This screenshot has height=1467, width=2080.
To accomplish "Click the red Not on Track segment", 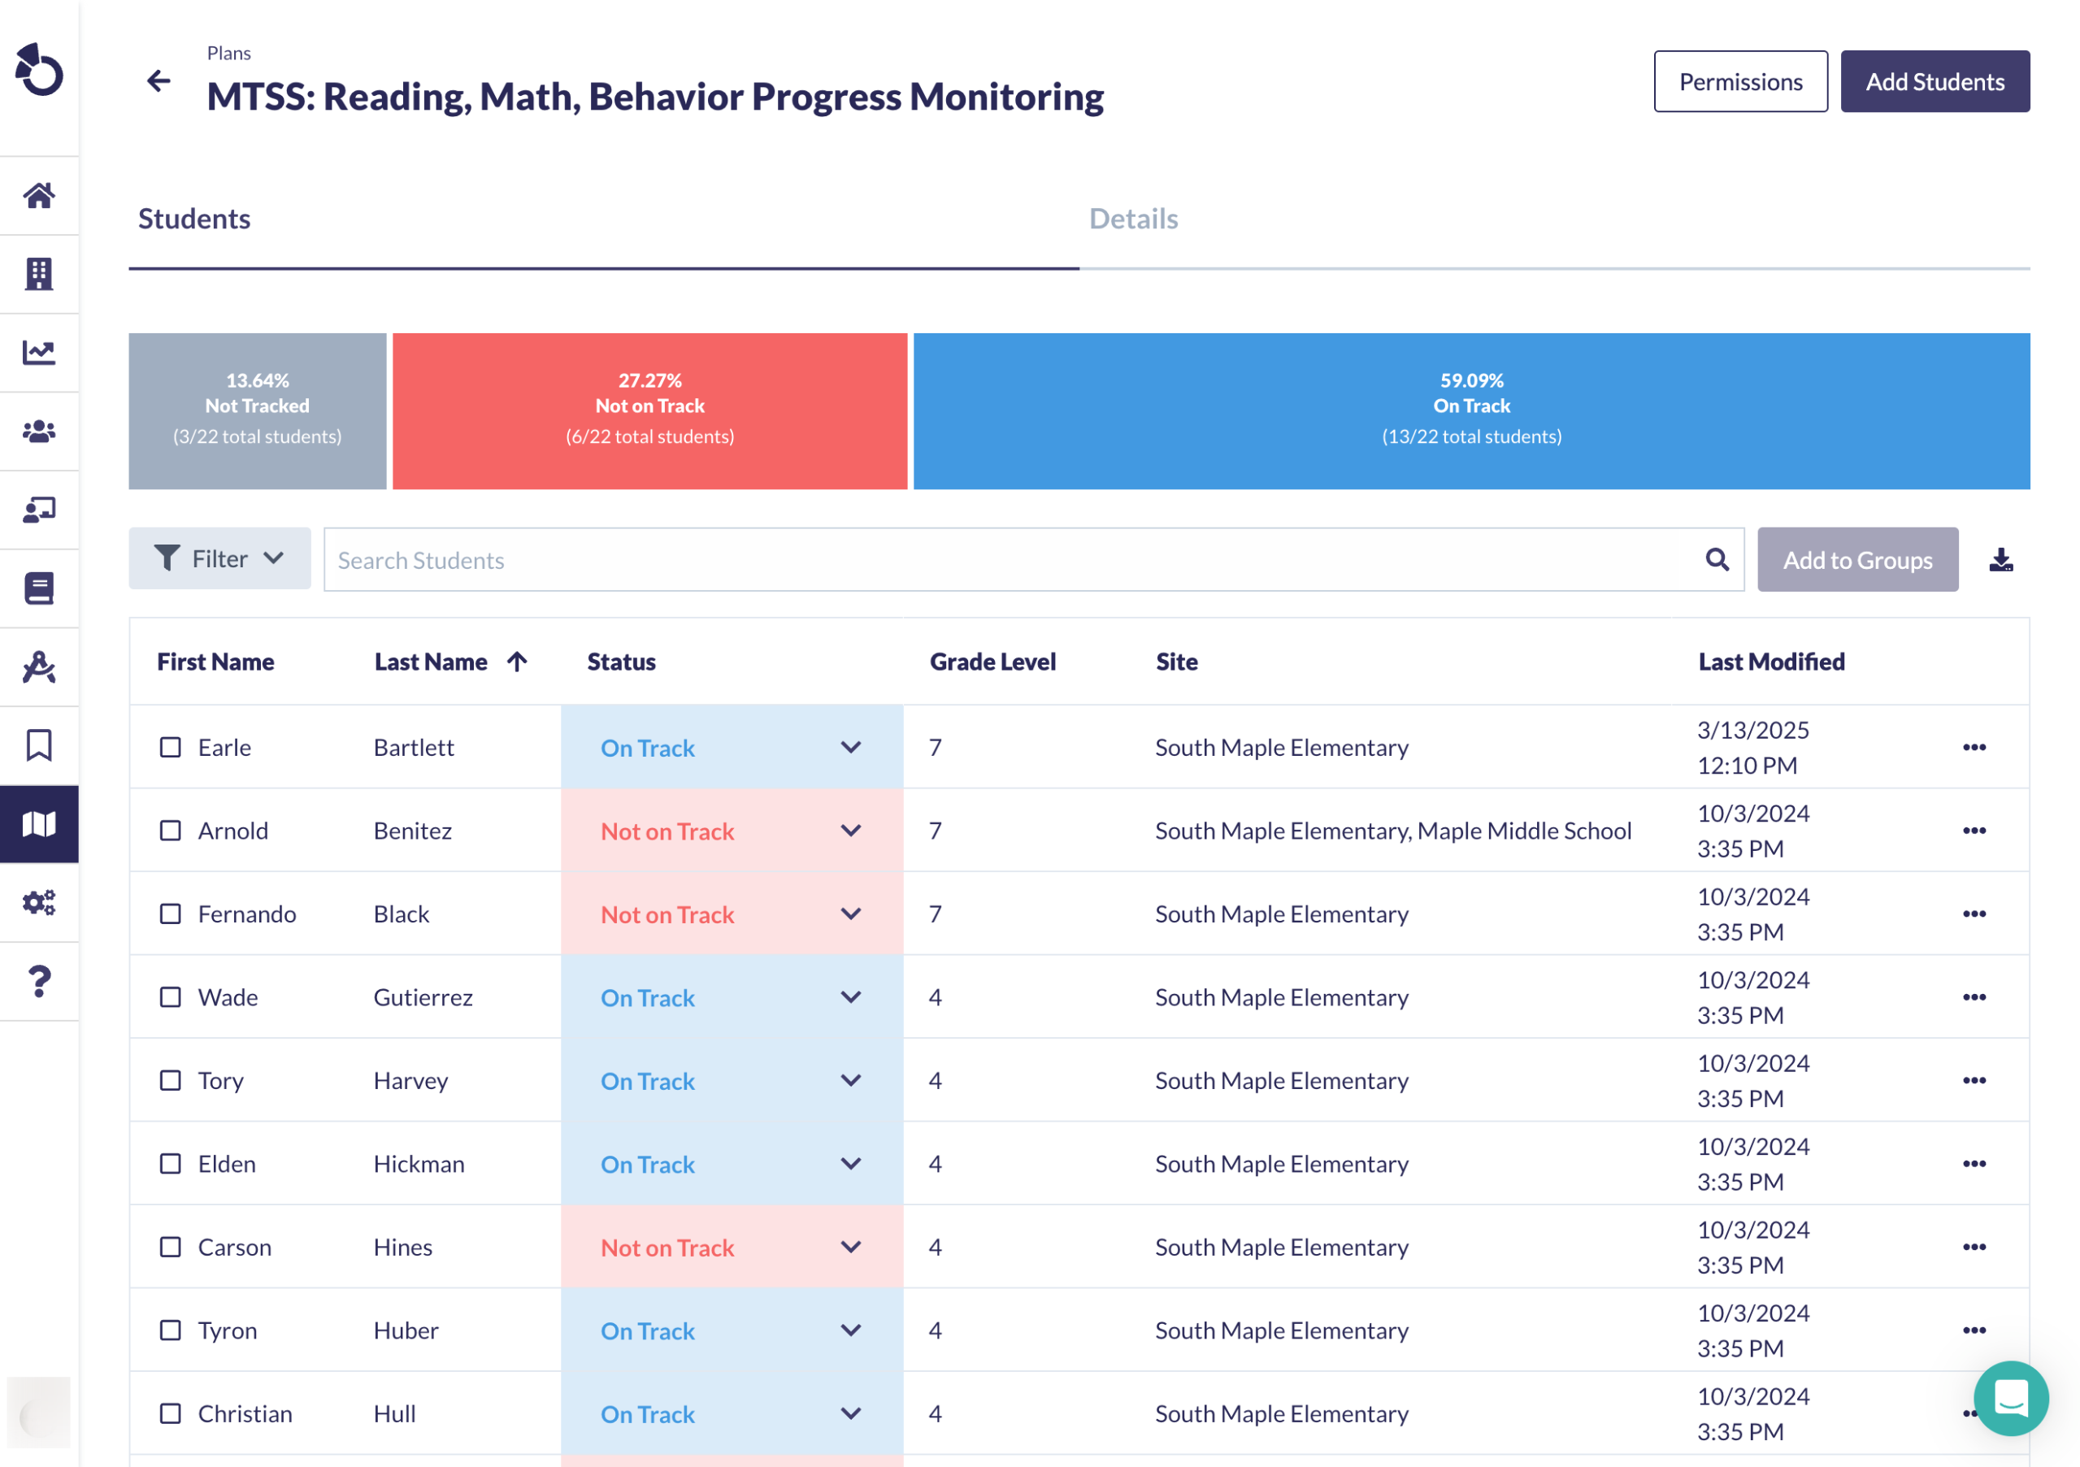I will click(649, 411).
